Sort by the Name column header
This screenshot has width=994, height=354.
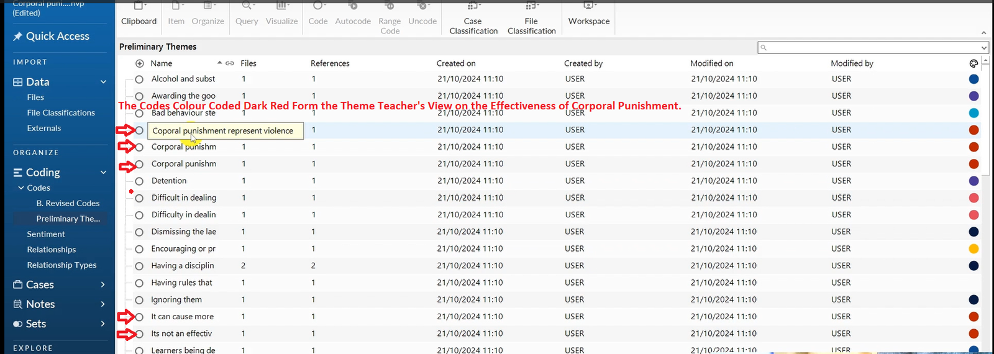coord(162,63)
